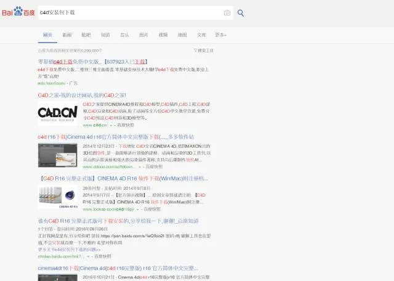Open 百度快照 for the zhidao.baidu.com result

[103, 256]
